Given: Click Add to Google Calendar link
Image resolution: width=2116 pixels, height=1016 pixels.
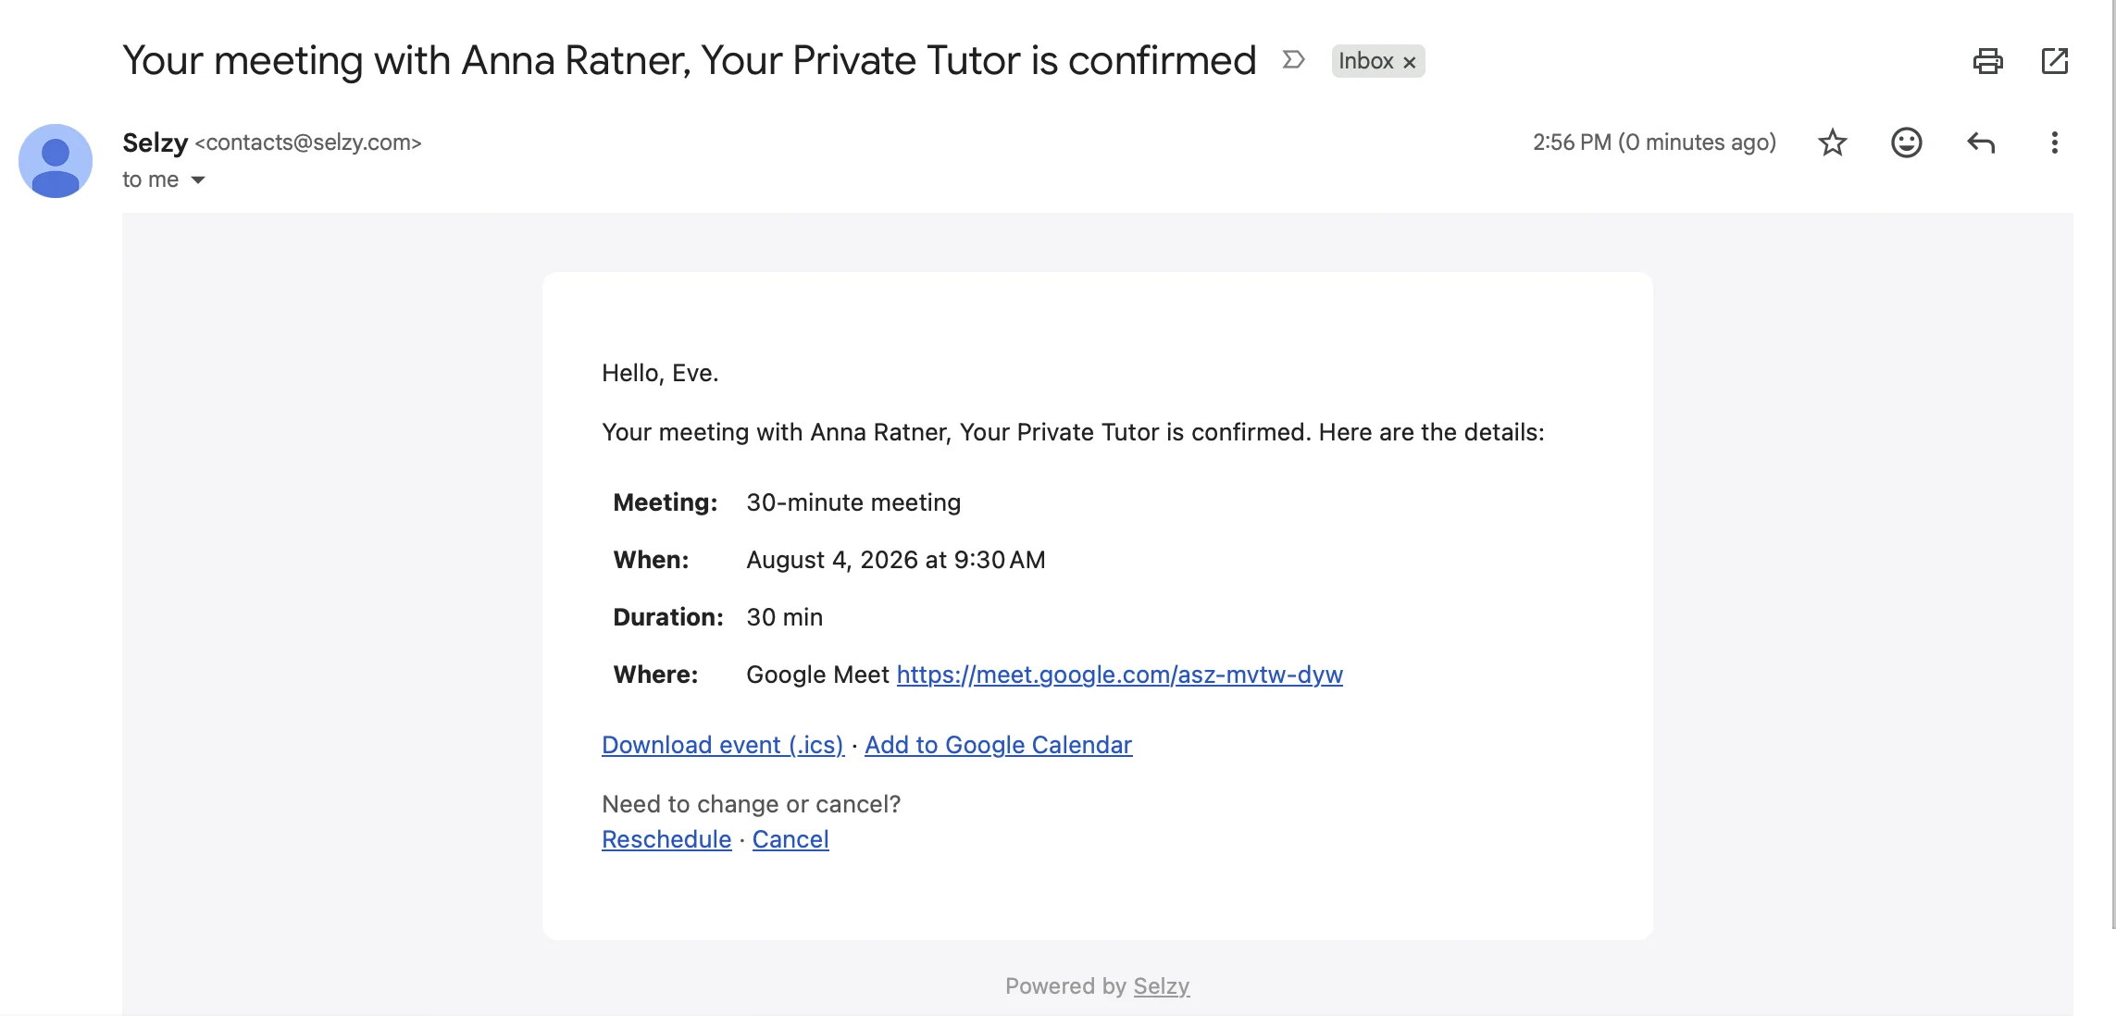Looking at the screenshot, I should 998,745.
